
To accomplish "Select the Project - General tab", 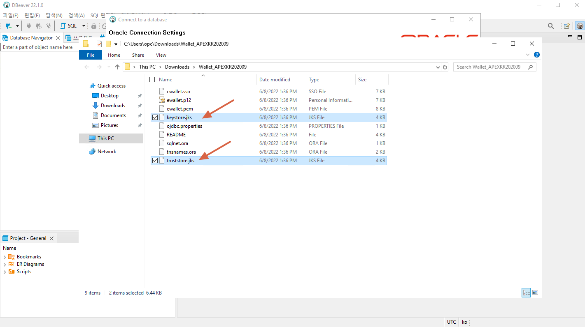I will 28,238.
